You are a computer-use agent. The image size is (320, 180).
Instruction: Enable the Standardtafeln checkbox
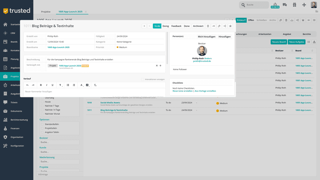(x=43, y=124)
